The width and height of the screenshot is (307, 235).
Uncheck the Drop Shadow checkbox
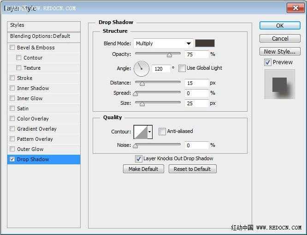[12, 159]
